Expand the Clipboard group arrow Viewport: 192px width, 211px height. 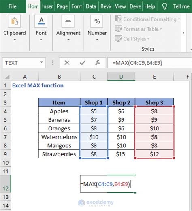(15, 40)
